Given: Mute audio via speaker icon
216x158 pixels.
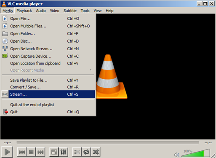Looking at the screenshot, I should pyautogui.click(x=176, y=155).
